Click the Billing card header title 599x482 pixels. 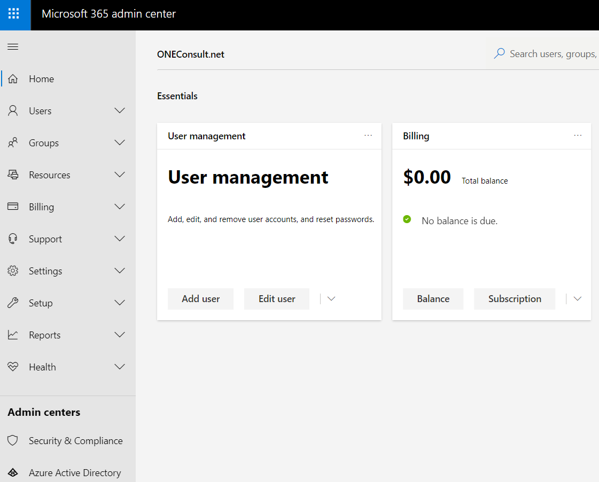point(416,136)
